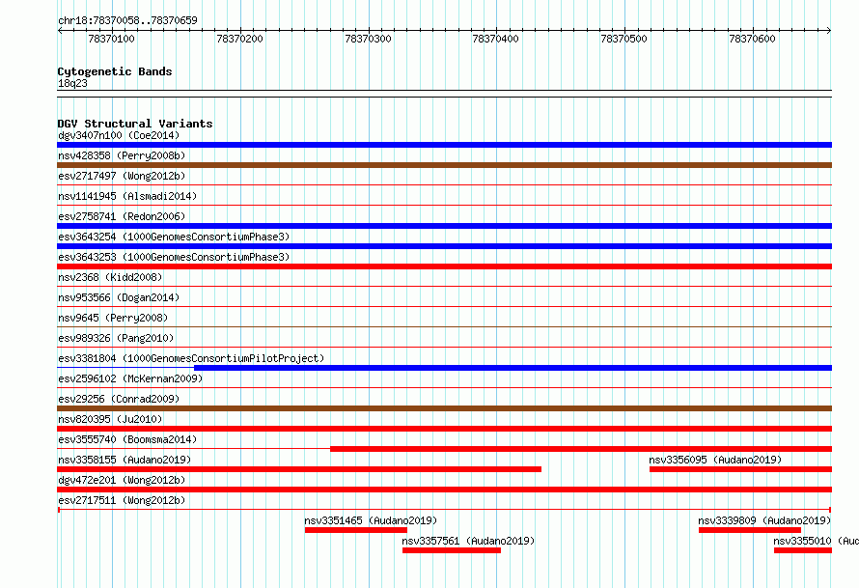Viewport: 859px width, 588px height.
Task: Click the Cytogenetic Bands track title
Action: 115,71
